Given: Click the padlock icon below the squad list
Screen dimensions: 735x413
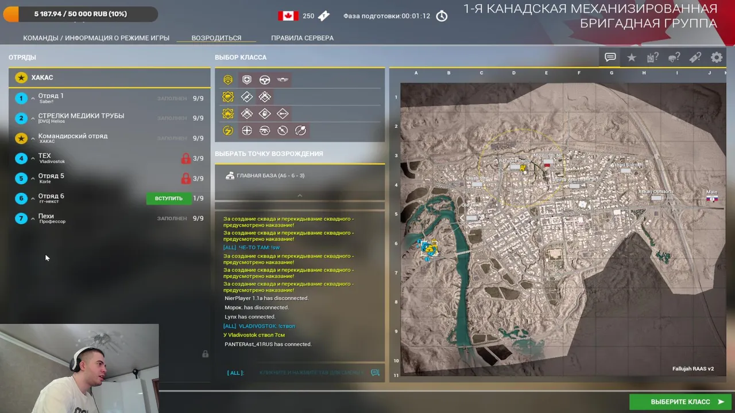Looking at the screenshot, I should pos(205,354).
